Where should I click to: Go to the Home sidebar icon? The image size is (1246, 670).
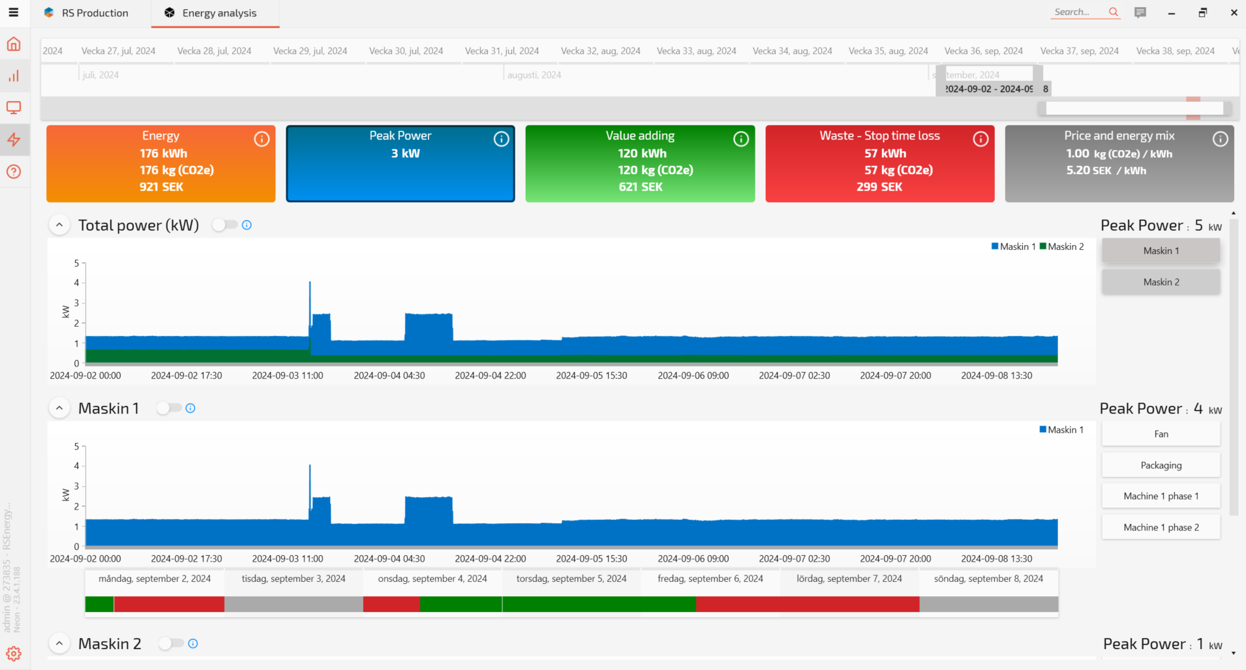coord(14,44)
